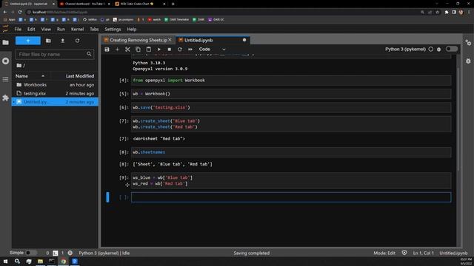Run the selected cell with the play icon
The image size is (474, 266).
(159, 50)
